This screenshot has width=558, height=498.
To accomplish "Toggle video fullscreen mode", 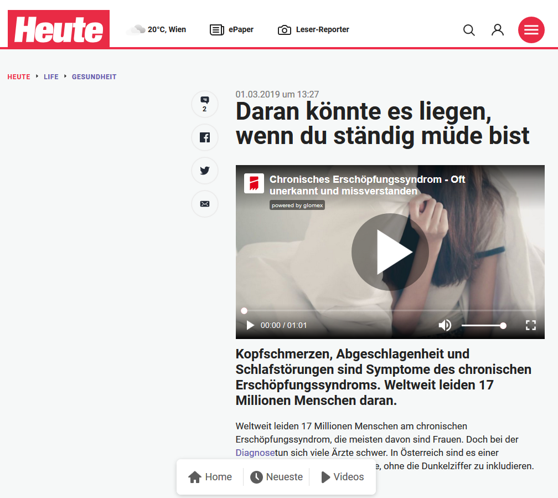I will 530,325.
